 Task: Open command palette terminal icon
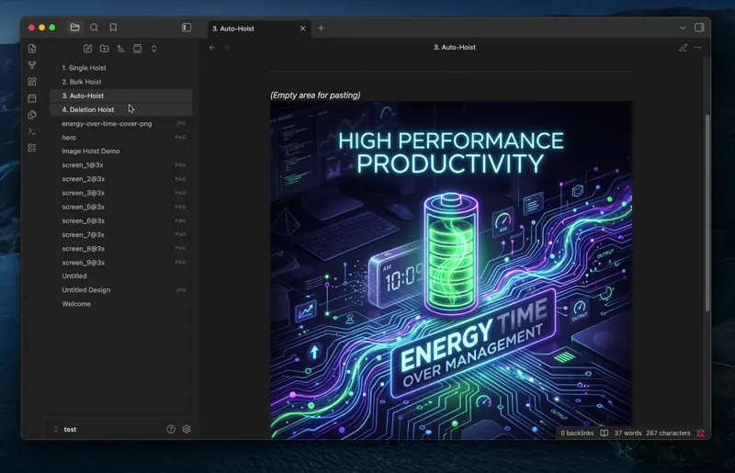32,131
